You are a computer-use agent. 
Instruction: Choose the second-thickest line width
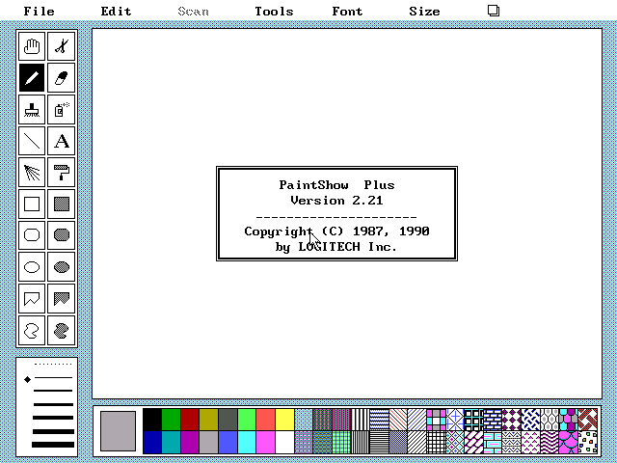53,431
